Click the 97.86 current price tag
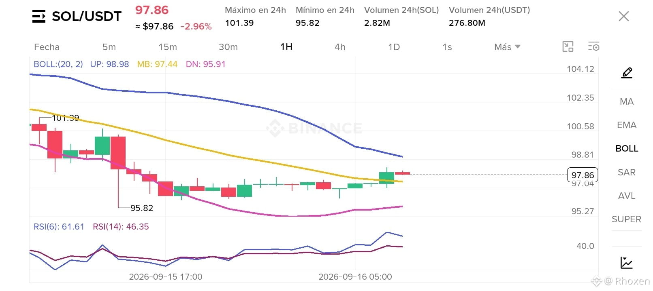653x291 pixels. (583, 175)
